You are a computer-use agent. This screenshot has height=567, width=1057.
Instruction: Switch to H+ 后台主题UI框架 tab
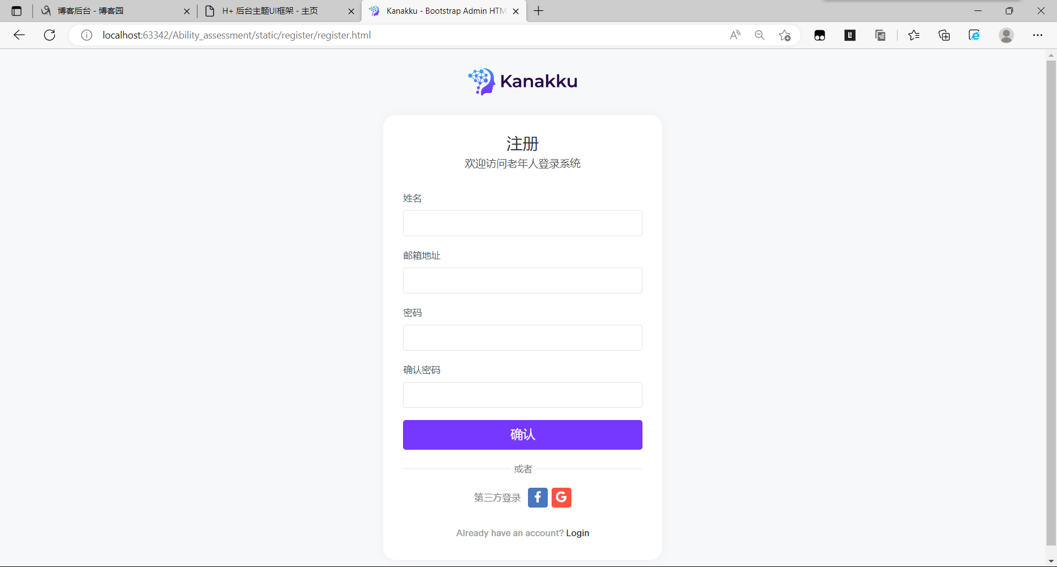pyautogui.click(x=275, y=11)
